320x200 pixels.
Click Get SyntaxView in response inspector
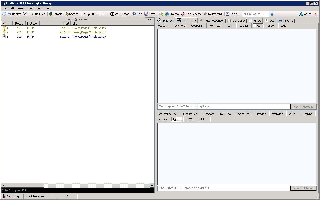pyautogui.click(x=167, y=114)
